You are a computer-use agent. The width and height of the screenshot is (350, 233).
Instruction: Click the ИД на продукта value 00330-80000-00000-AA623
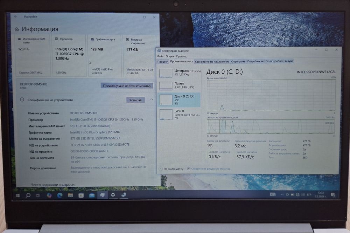[x=89, y=151]
